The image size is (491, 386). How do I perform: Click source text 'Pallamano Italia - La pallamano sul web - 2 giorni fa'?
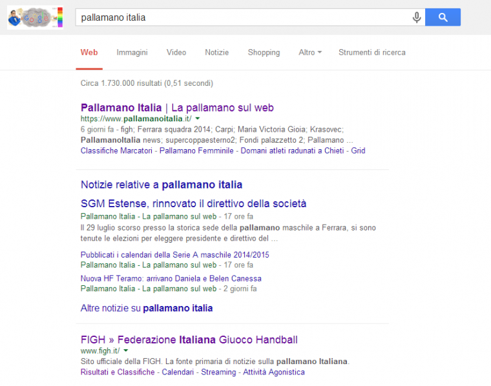point(169,289)
